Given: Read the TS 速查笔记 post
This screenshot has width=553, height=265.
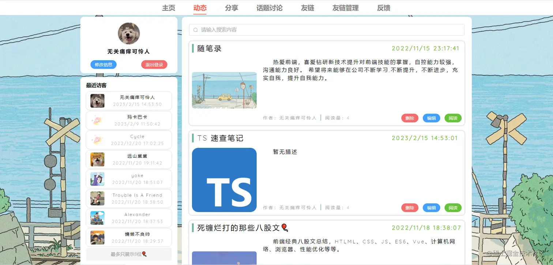Looking at the screenshot, I should click(453, 208).
